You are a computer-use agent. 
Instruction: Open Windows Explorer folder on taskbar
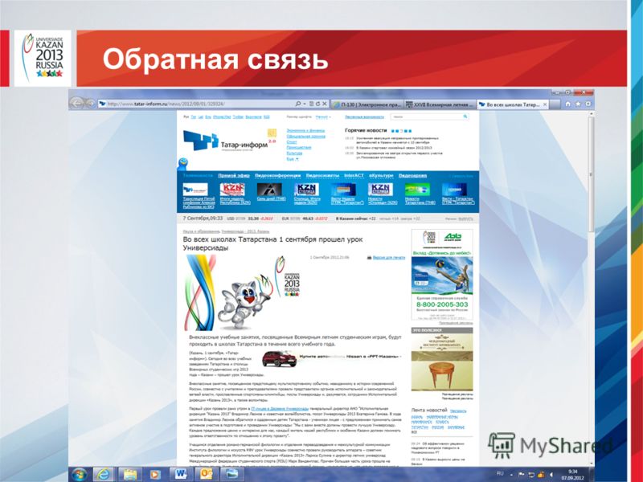click(x=130, y=474)
